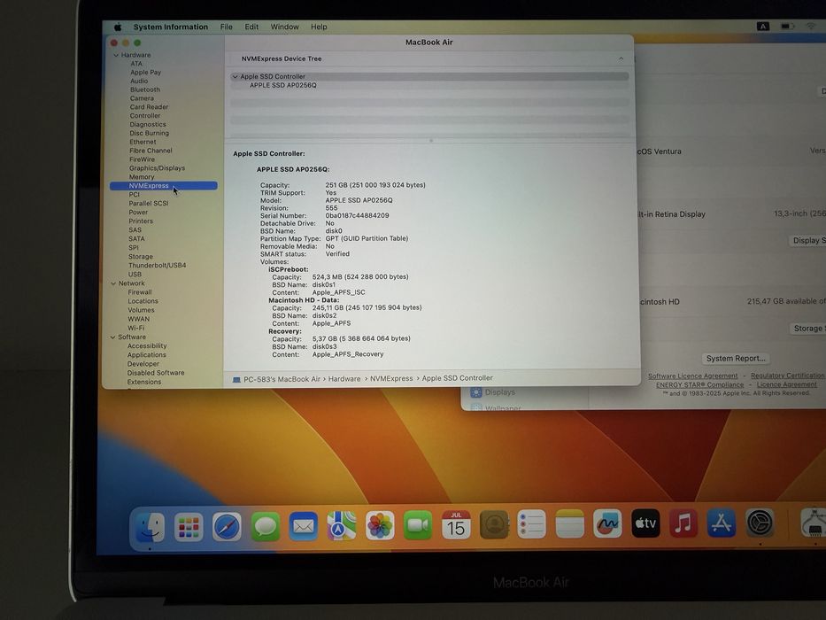The height and width of the screenshot is (620, 826).
Task: Click the Displays icon in System Settings
Action: [x=476, y=392]
